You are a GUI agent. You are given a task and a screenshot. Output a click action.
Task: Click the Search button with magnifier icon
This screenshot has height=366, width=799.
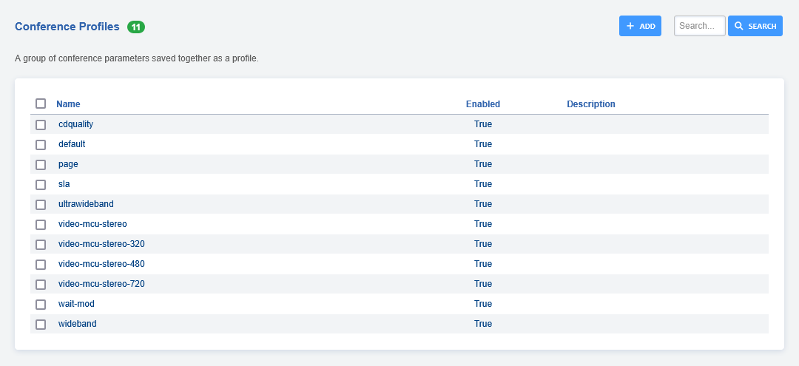tap(755, 26)
